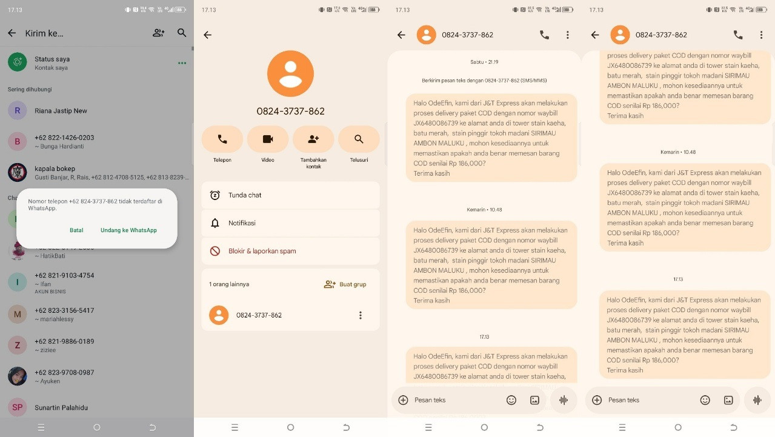Tap home navigation button on fourth screen

(678, 427)
